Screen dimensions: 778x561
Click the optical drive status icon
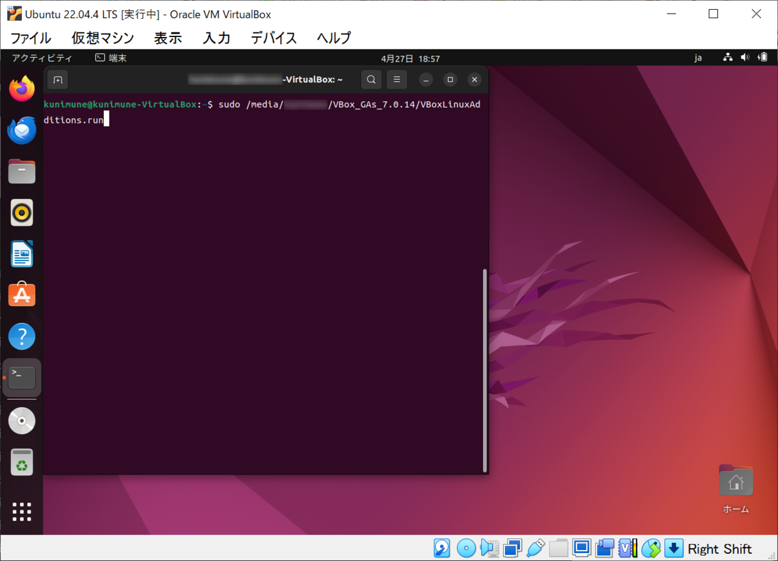point(466,548)
